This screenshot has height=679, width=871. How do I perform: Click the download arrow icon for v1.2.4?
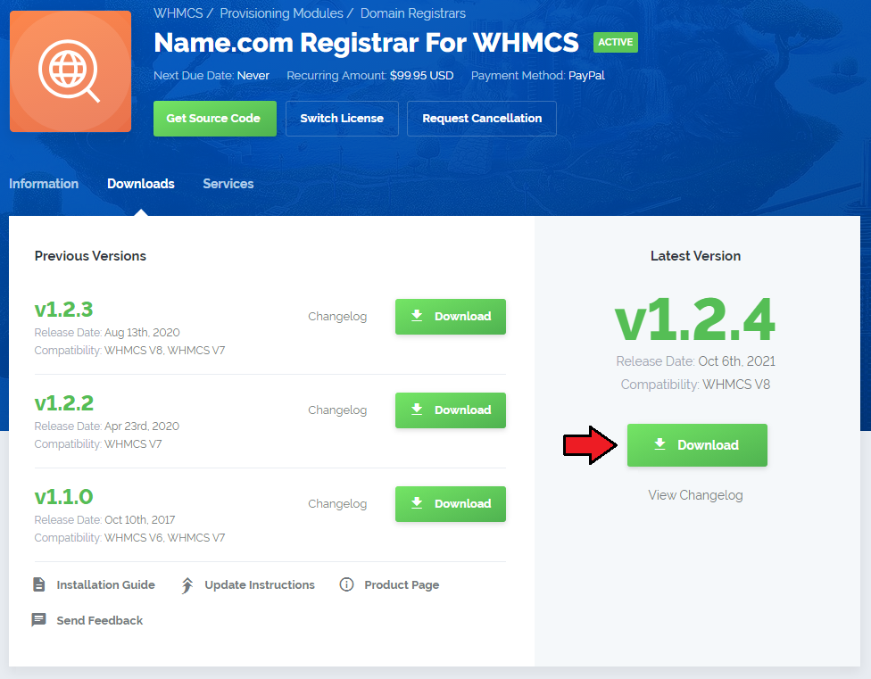click(x=659, y=444)
